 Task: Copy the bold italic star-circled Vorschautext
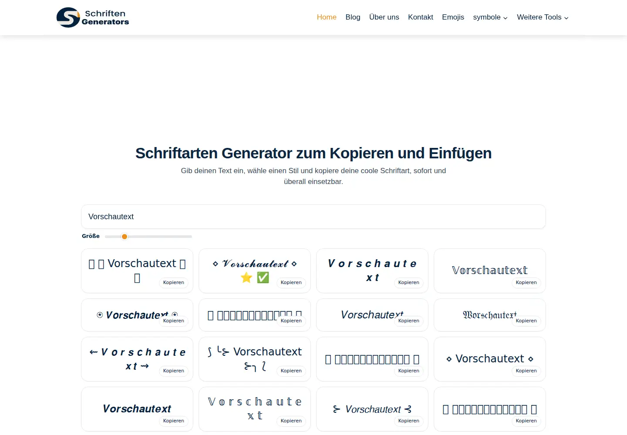pos(174,321)
